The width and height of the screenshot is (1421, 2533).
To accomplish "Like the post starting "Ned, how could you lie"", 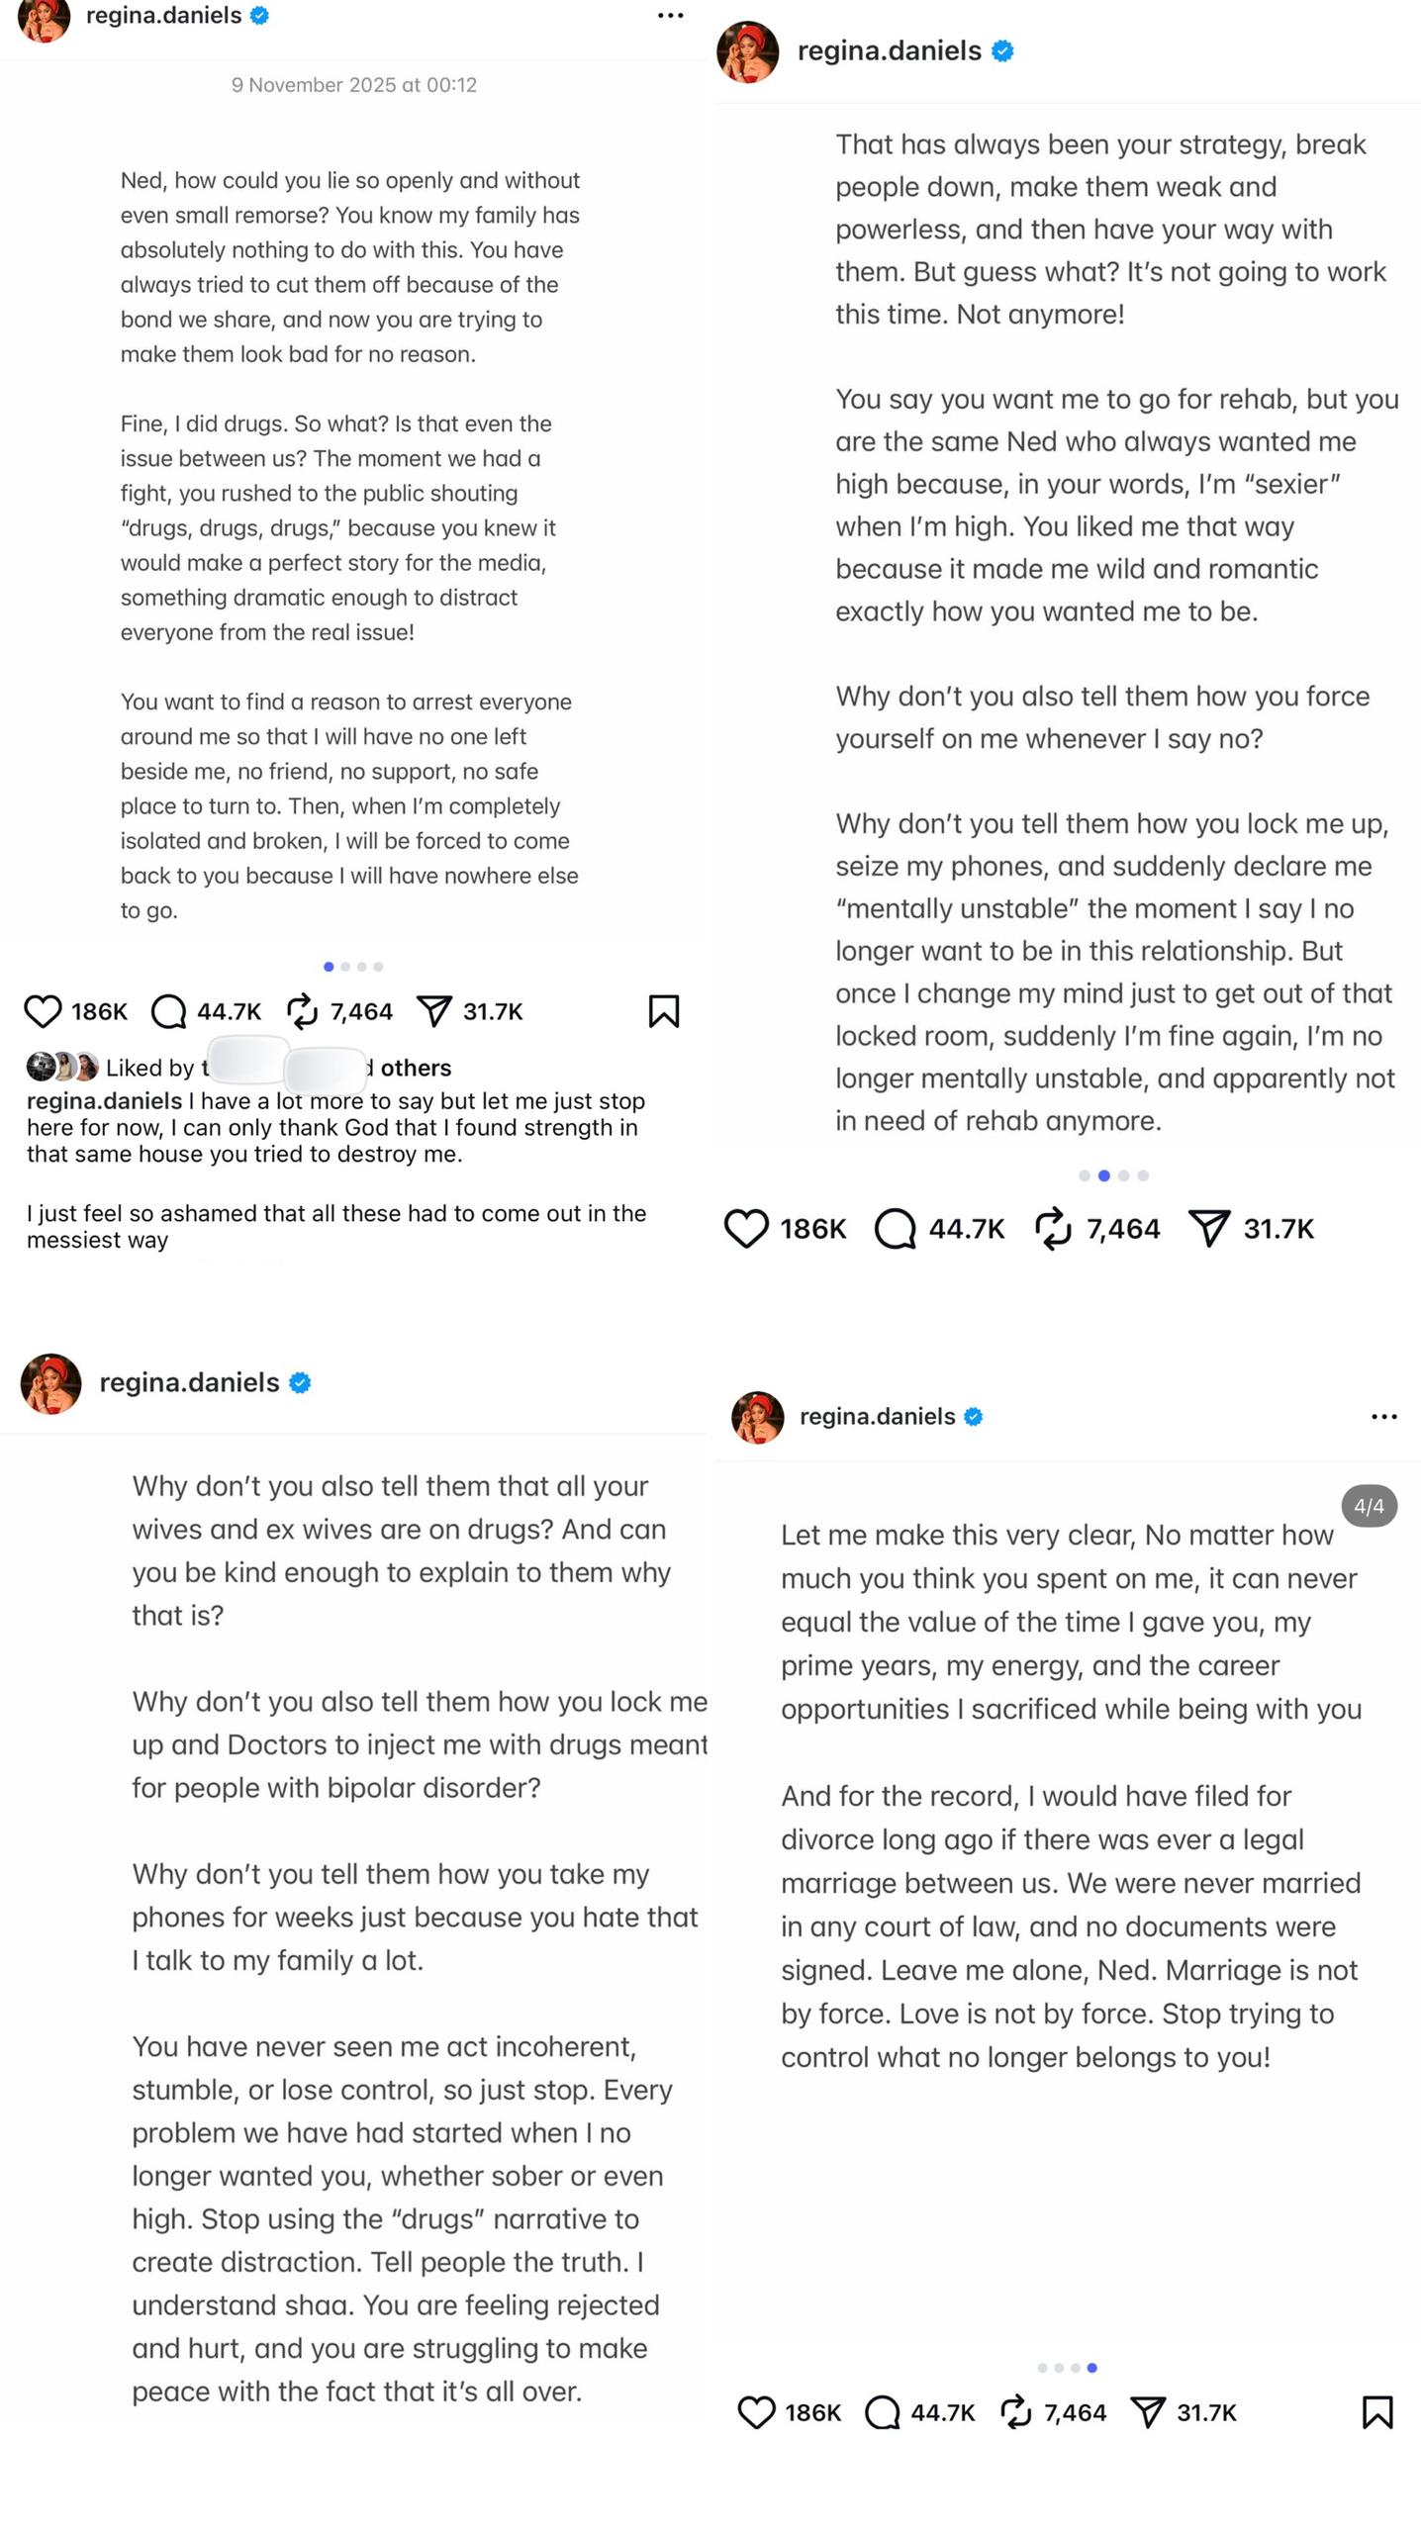I will coord(43,1011).
